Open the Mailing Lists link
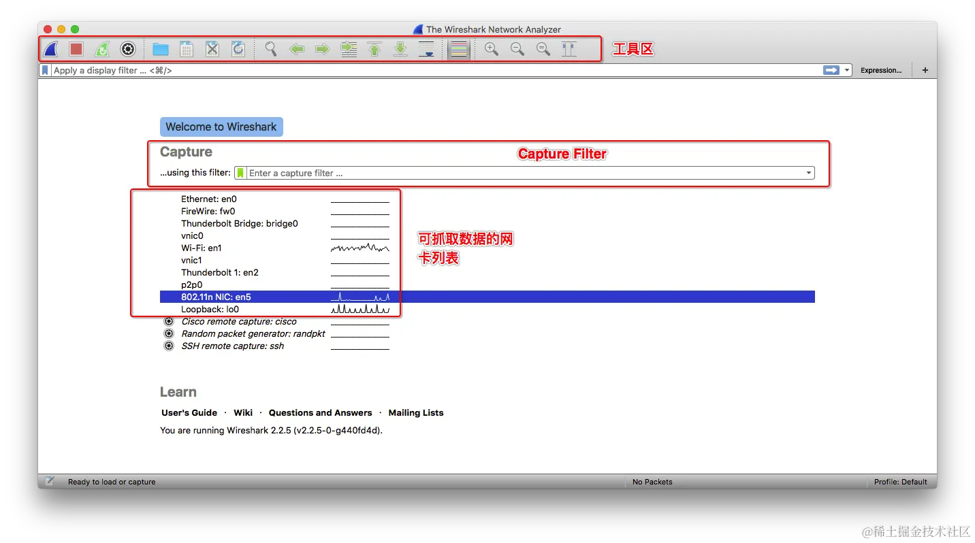This screenshot has width=975, height=543. click(416, 412)
